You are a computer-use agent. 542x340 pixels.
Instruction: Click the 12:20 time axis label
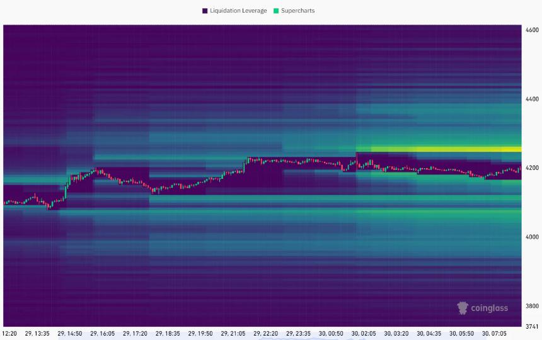10,333
